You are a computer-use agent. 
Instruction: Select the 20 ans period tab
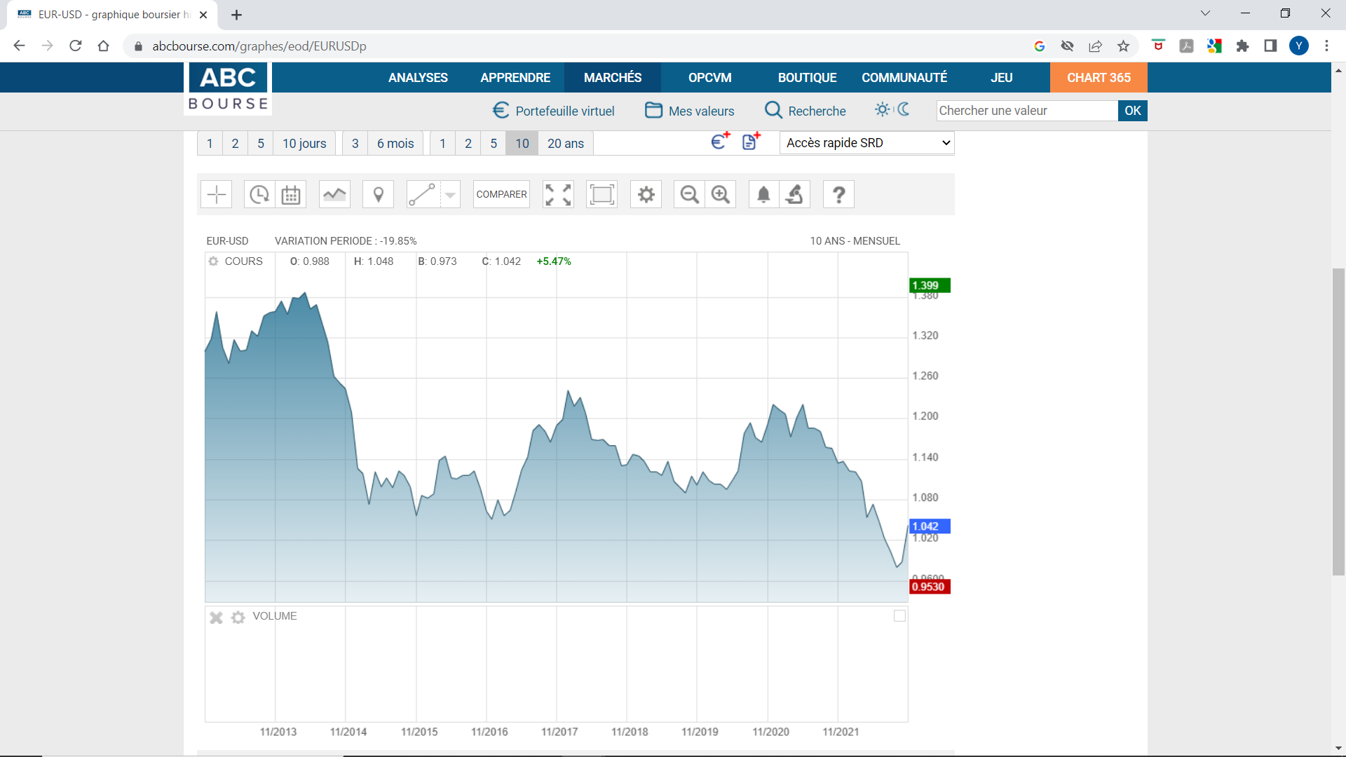pyautogui.click(x=565, y=144)
